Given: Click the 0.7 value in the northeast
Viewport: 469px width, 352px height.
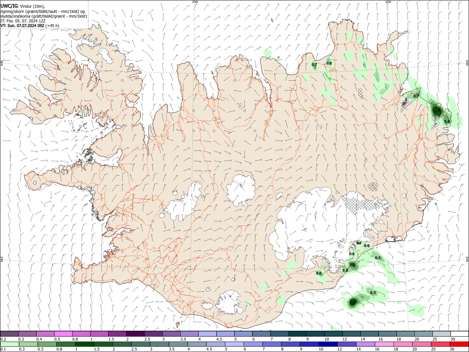Looking at the screenshot, I should pyautogui.click(x=416, y=96).
